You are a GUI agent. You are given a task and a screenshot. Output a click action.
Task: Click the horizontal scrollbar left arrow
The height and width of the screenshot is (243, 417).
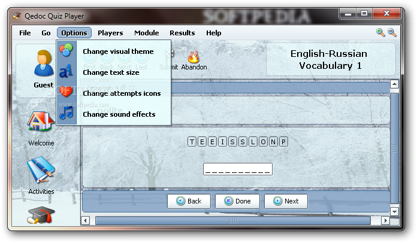click(x=85, y=220)
